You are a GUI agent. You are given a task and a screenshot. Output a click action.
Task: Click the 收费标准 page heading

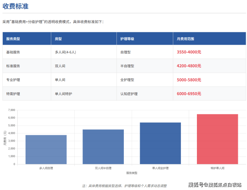[x=15, y=6]
